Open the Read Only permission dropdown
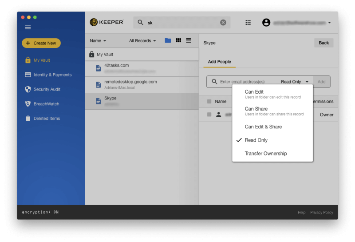 [x=295, y=82]
